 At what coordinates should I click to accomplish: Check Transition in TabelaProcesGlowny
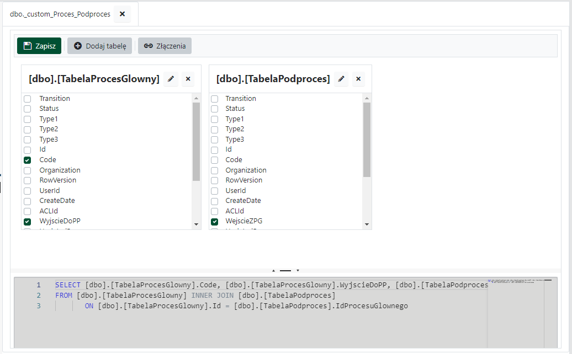(27, 99)
